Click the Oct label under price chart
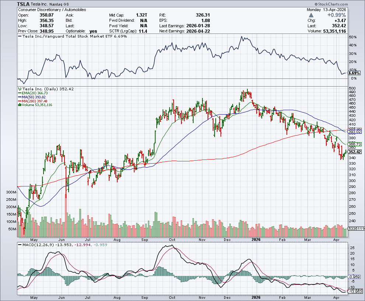The image size is (365, 301). point(172,239)
